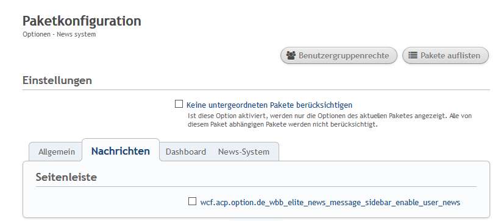Click the Einstellungen section heading
Viewport: 495px width, 221px height.
[x=57, y=80]
